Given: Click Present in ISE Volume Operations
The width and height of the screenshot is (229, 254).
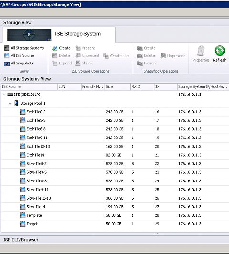Looking at the screenshot, I should [x=85, y=48].
